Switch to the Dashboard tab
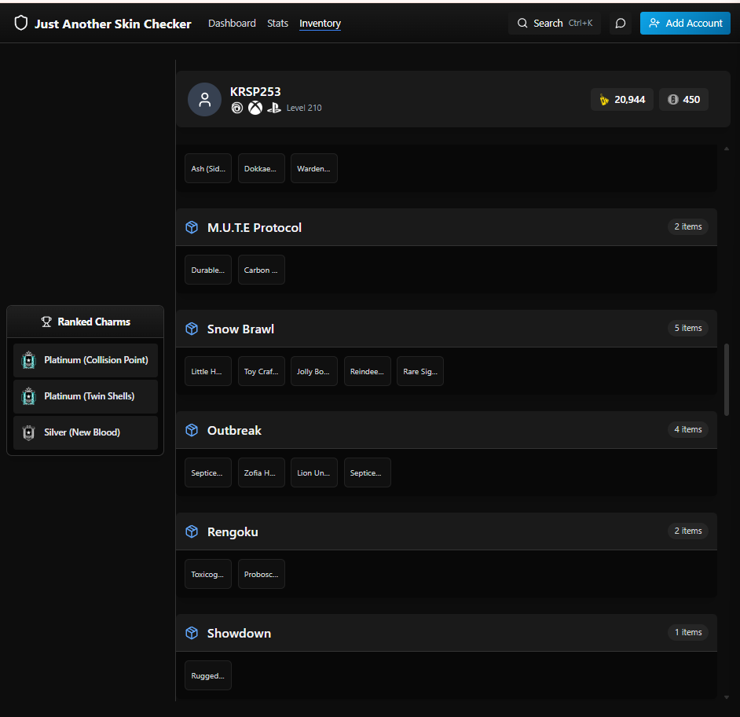 [232, 23]
